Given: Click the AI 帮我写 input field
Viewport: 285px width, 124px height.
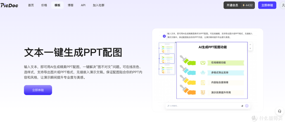Looking at the screenshot, I should click(x=208, y=106).
